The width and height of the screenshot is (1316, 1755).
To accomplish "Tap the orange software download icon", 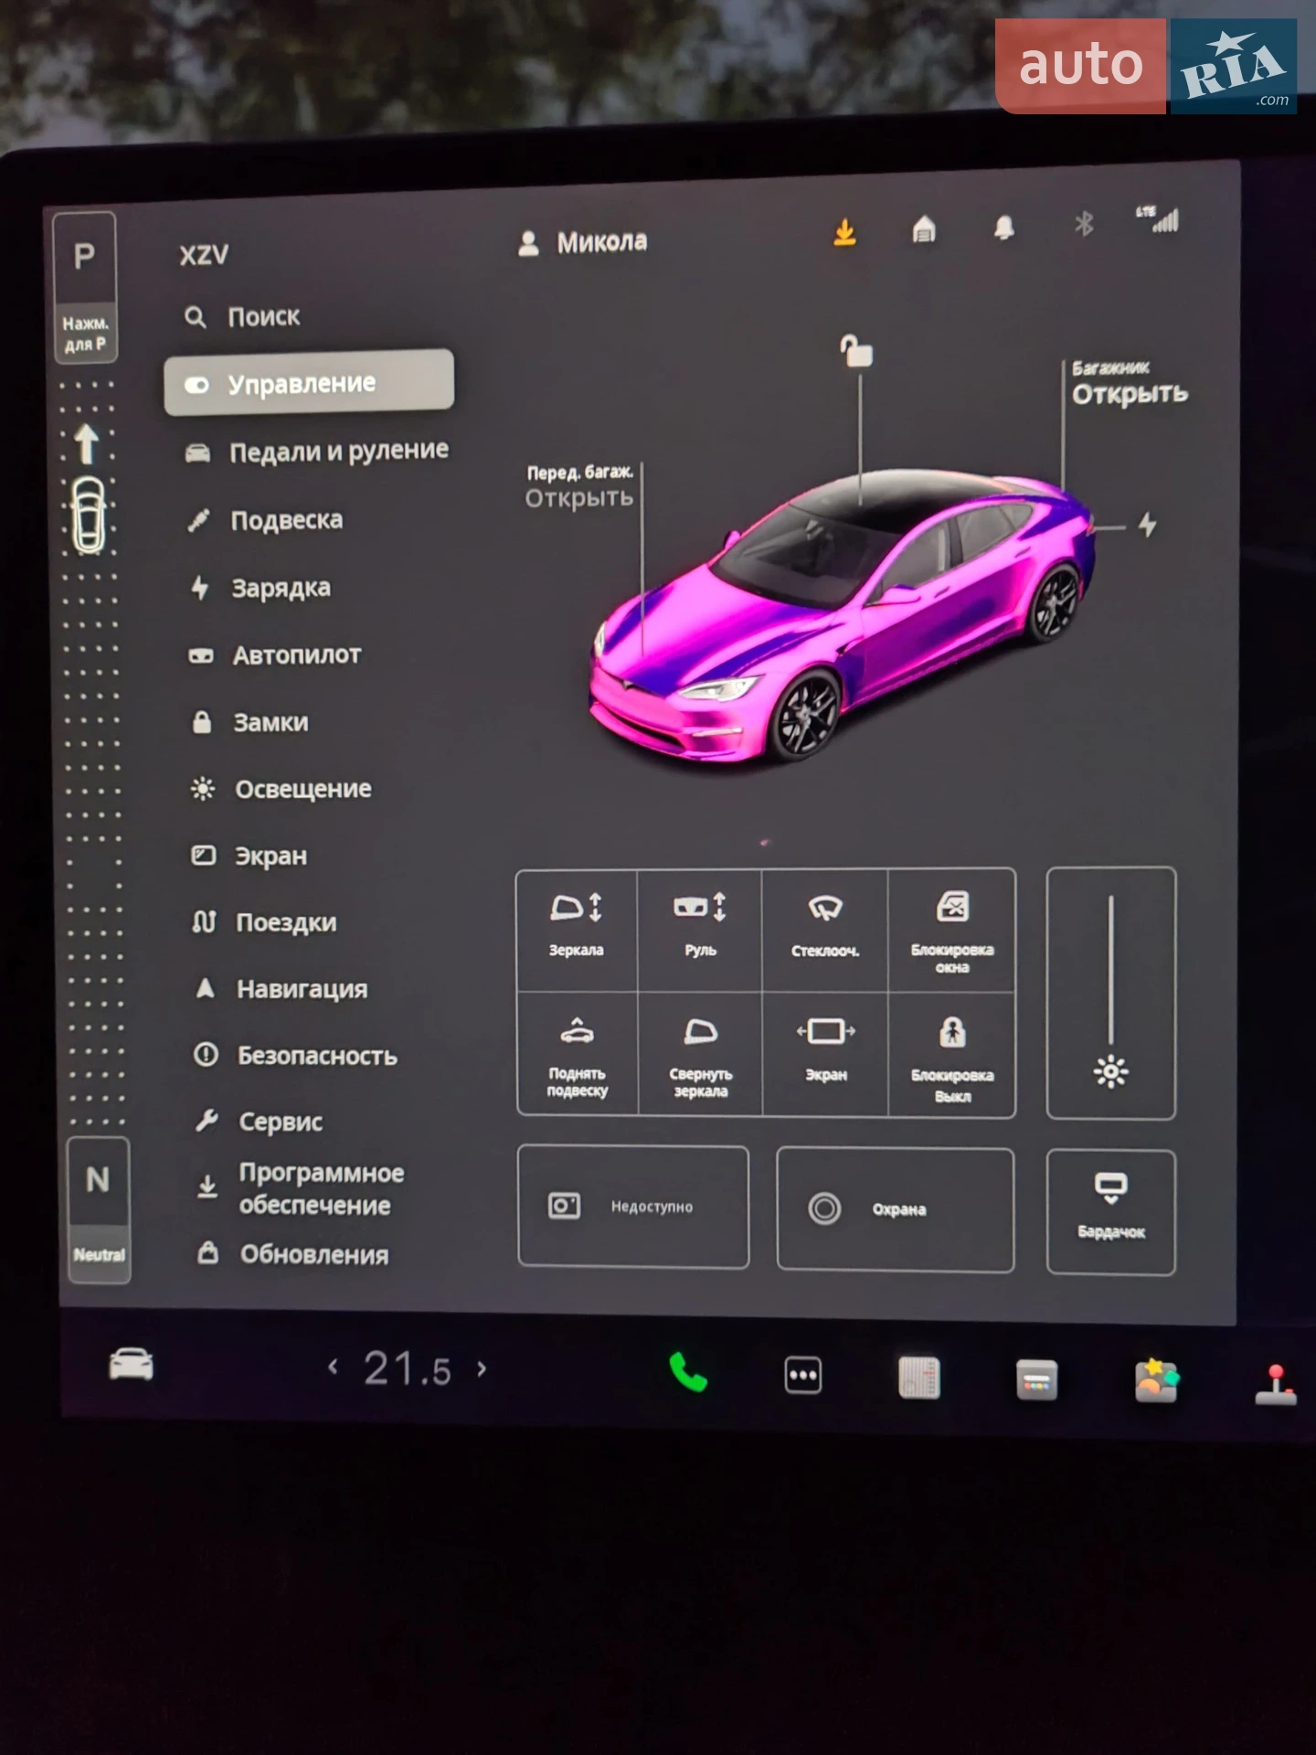I will click(x=845, y=232).
